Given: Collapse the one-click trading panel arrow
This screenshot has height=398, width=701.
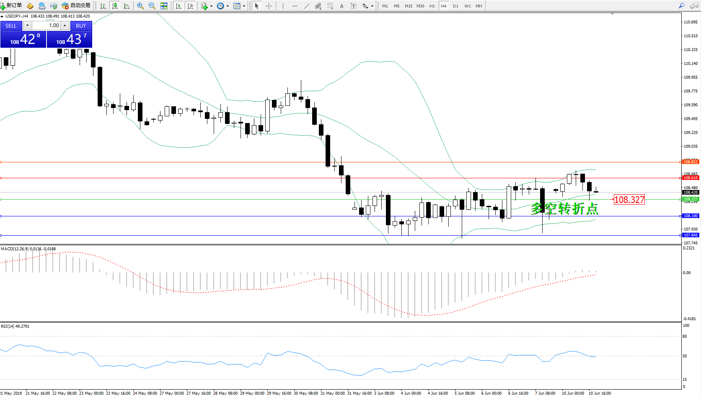Looking at the screenshot, I should pos(2,16).
